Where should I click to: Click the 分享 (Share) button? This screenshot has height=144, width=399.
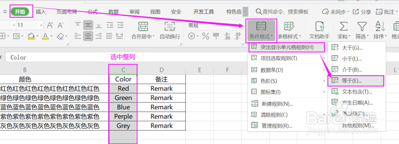tap(362, 12)
